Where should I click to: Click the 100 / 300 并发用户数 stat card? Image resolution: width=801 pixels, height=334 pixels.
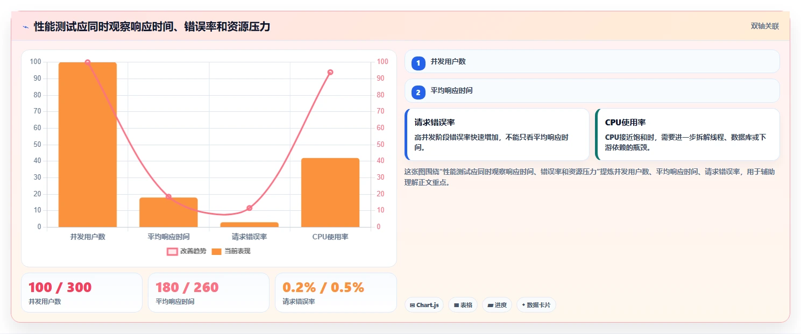point(82,293)
